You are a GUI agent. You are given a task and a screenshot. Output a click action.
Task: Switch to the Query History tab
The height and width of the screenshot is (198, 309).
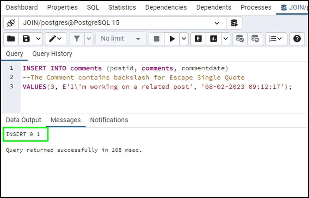coord(52,54)
